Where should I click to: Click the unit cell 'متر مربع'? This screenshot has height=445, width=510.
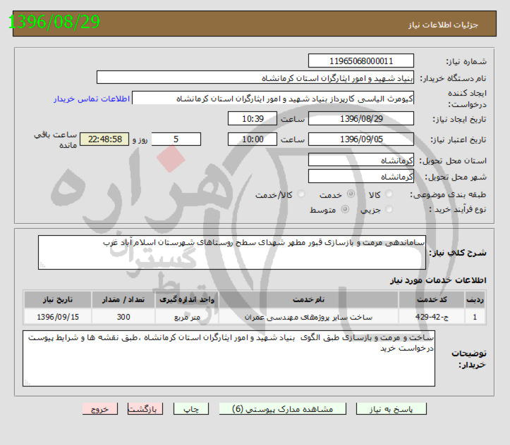[x=187, y=317]
